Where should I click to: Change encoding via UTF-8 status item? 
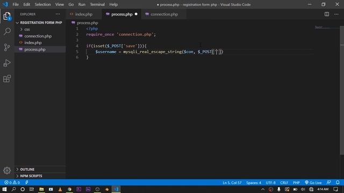click(x=270, y=182)
